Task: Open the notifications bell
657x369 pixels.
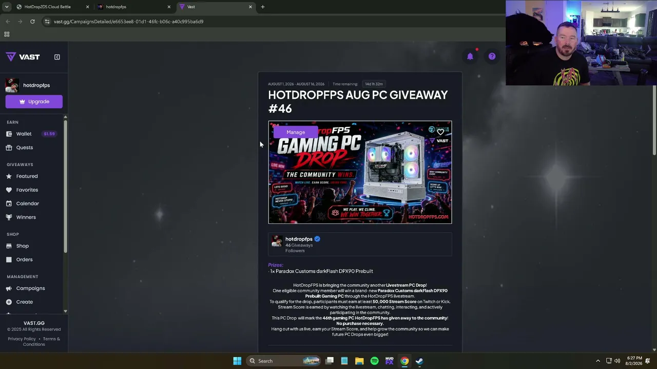Action: [470, 56]
